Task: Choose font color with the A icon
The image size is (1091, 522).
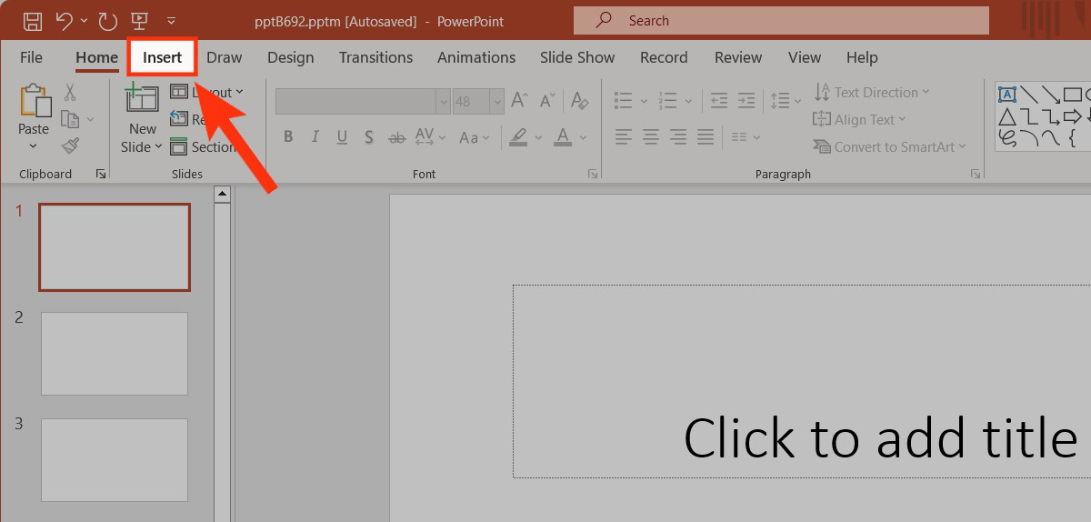Action: pyautogui.click(x=562, y=137)
